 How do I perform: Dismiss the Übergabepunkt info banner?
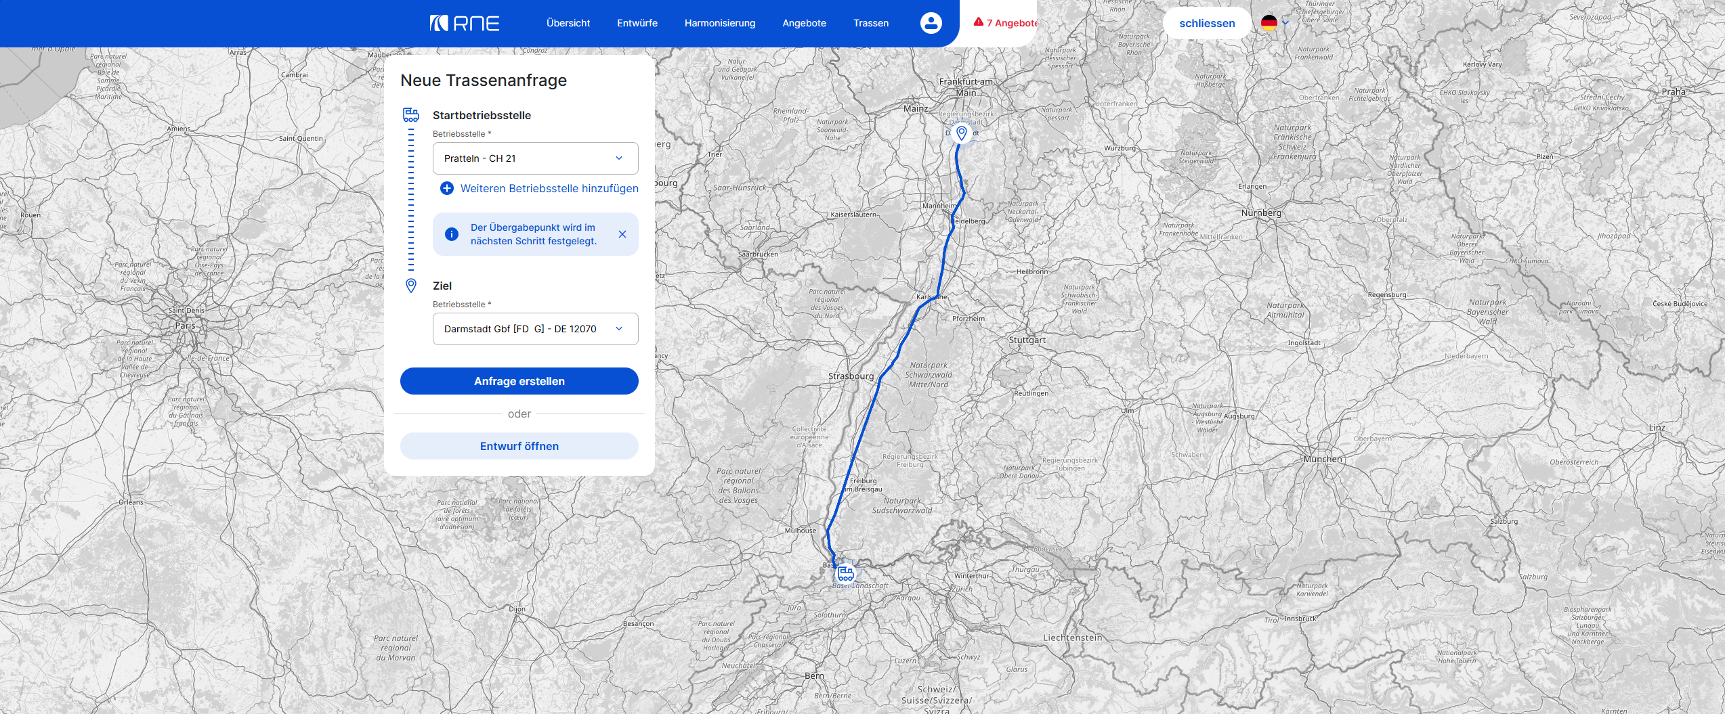(x=622, y=234)
